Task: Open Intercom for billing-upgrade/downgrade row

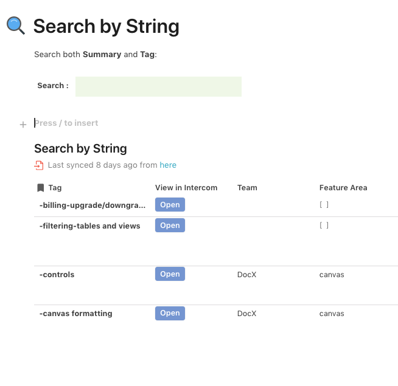Action: (170, 205)
